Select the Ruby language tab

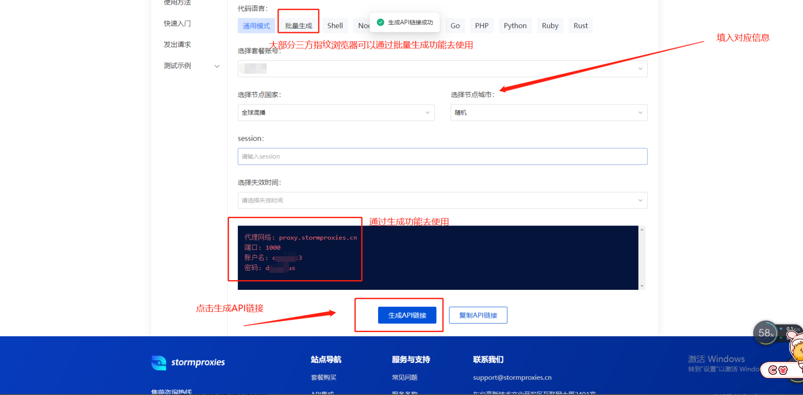550,26
